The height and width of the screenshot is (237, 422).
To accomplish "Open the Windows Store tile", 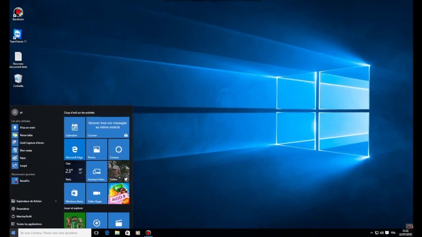I will (75, 193).
